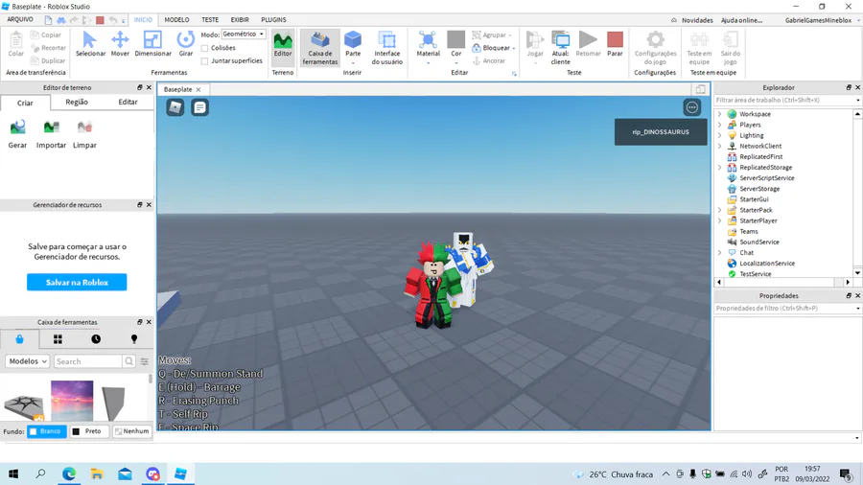Insert a Parte block
The height and width of the screenshot is (485, 863).
[x=353, y=44]
